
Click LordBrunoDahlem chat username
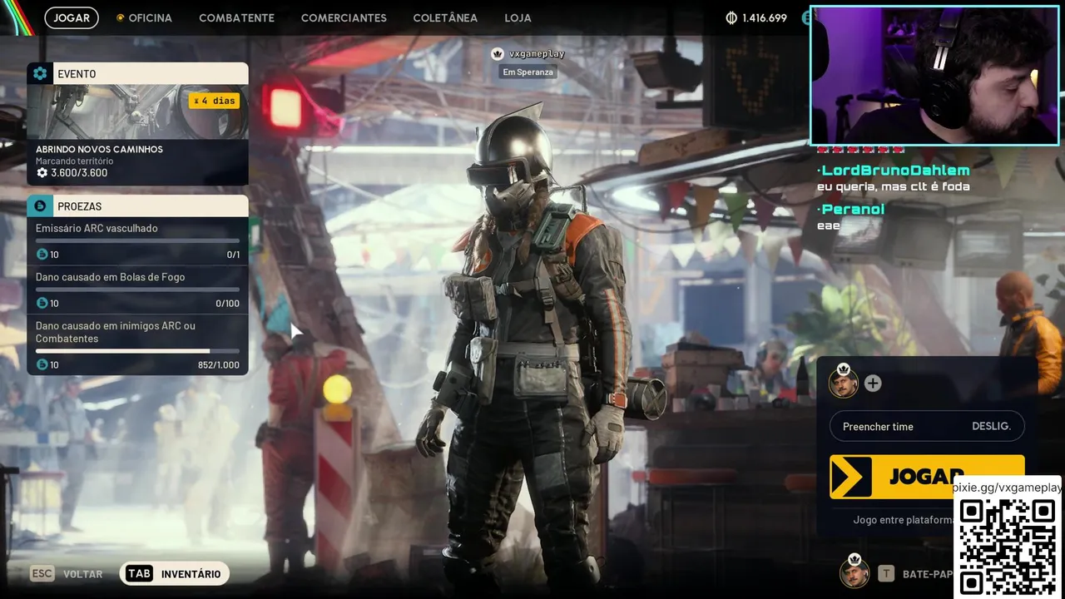pyautogui.click(x=894, y=171)
